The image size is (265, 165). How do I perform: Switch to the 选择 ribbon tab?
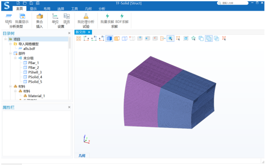61,9
